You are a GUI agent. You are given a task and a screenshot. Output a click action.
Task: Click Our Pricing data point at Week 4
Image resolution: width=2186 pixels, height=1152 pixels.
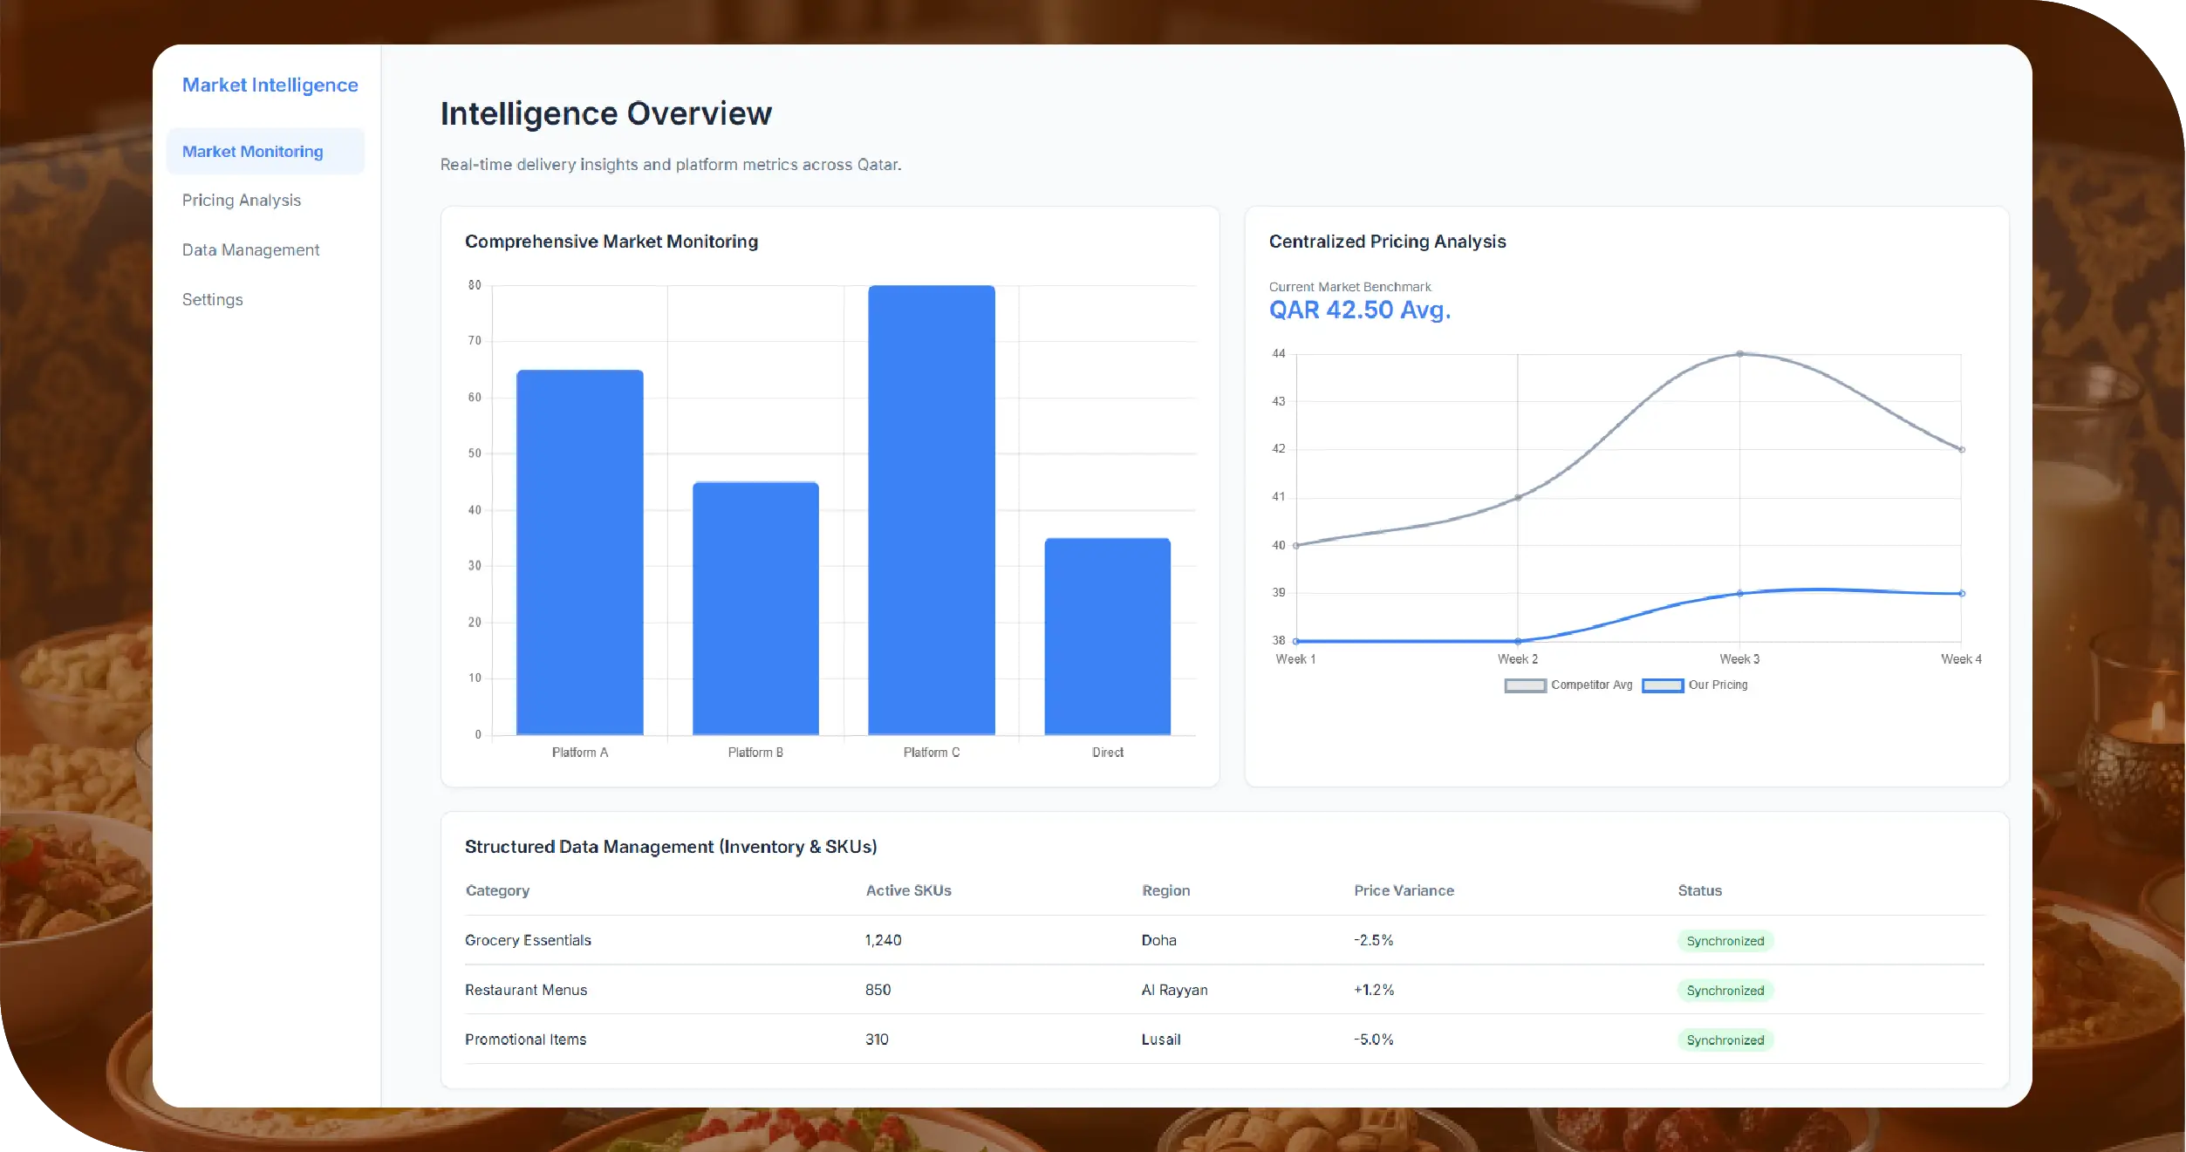click(x=1962, y=594)
